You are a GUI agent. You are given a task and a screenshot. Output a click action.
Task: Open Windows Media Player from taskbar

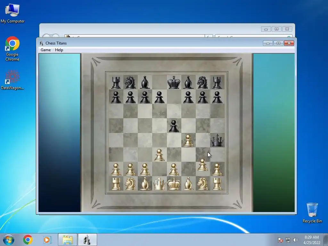[x=47, y=240]
